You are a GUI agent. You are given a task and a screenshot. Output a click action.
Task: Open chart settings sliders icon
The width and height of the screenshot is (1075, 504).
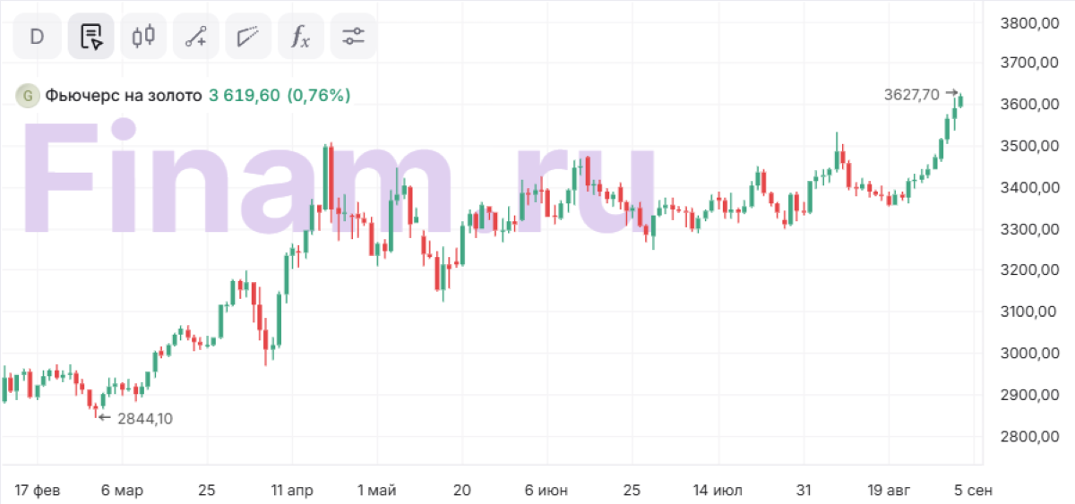point(354,37)
